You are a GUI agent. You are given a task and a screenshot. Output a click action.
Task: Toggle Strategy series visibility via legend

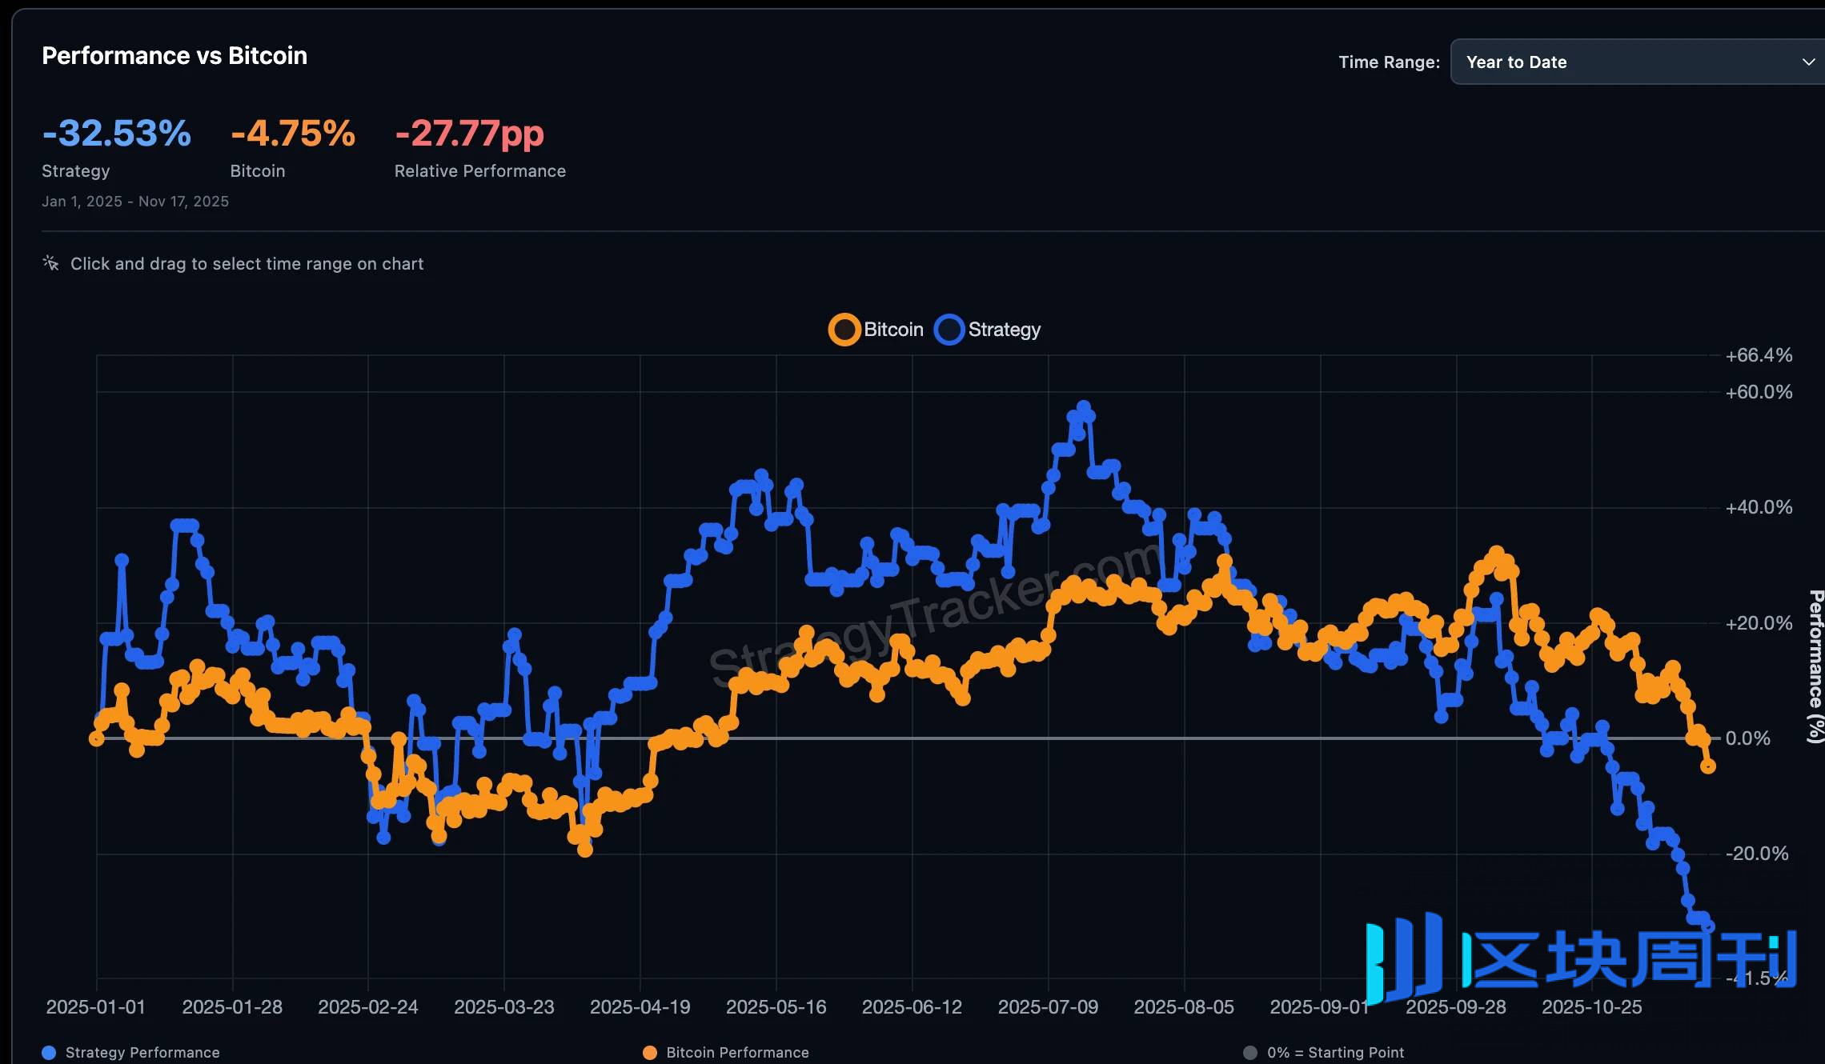pos(987,329)
